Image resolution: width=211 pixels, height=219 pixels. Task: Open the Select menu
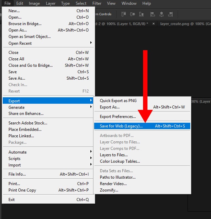[81, 3]
